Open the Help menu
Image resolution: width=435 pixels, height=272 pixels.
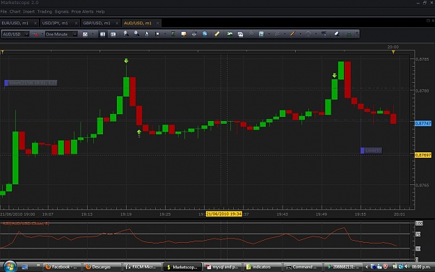pyautogui.click(x=100, y=12)
